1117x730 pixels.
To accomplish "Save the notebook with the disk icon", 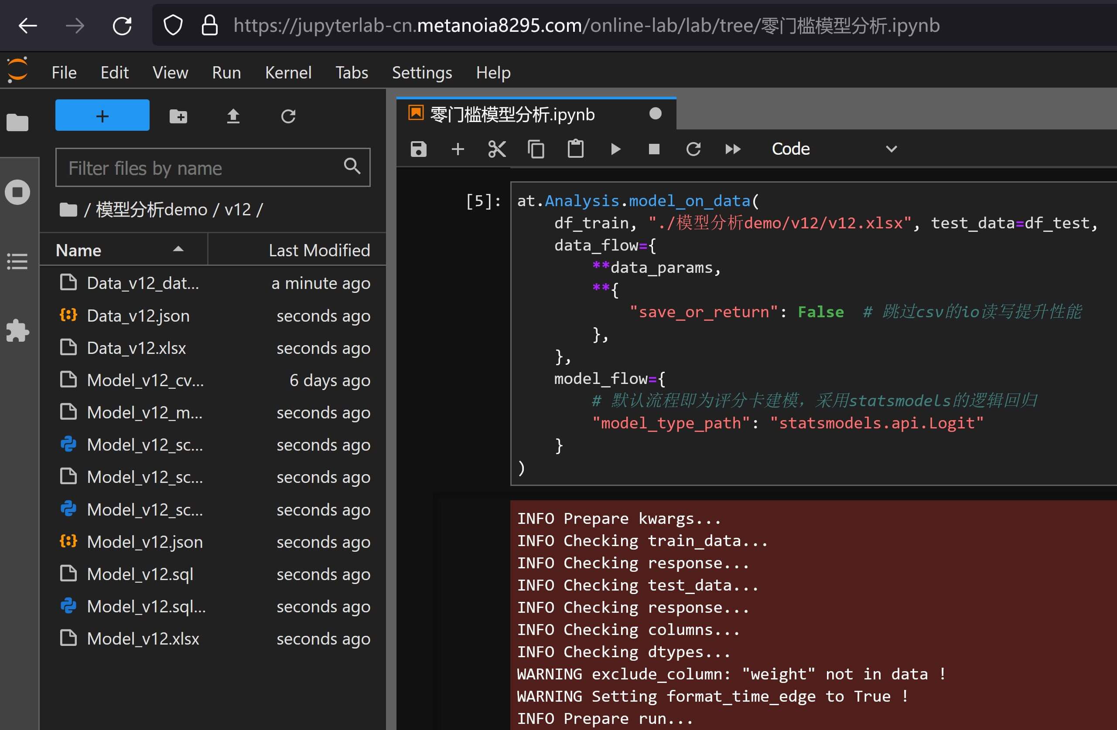I will [418, 149].
